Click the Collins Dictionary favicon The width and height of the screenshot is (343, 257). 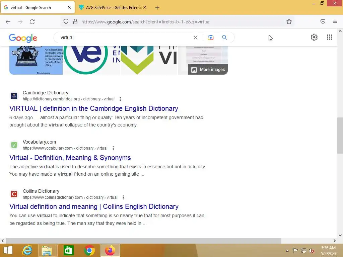14,194
